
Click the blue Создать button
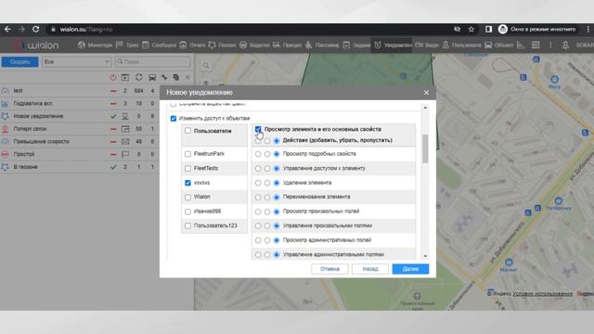20,62
